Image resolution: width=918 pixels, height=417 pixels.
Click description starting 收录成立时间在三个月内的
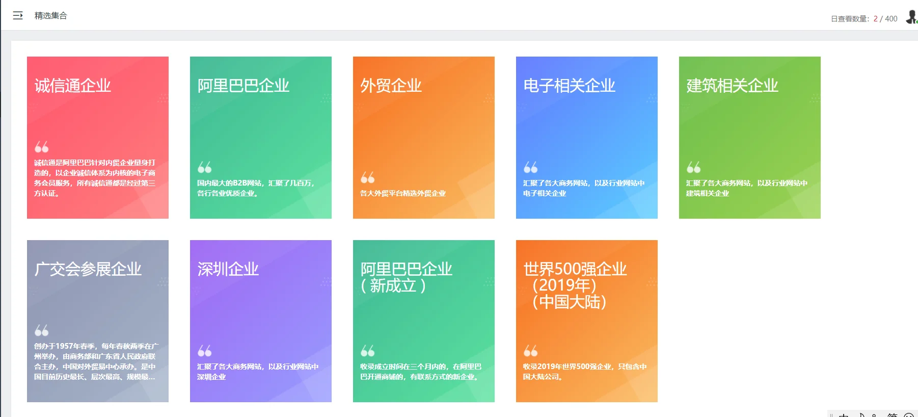click(x=421, y=372)
